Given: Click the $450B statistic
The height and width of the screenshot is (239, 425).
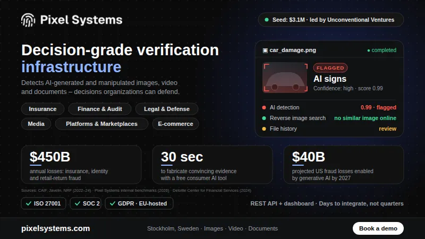Looking at the screenshot, I should pos(50,157).
